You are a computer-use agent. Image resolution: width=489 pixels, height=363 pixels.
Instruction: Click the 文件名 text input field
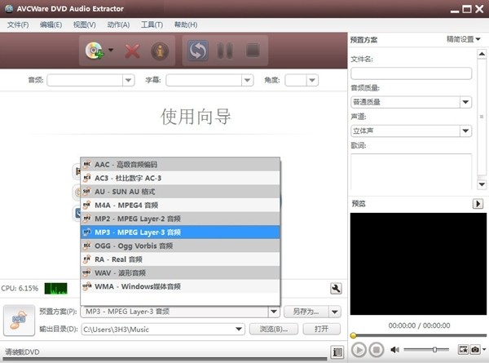(411, 73)
